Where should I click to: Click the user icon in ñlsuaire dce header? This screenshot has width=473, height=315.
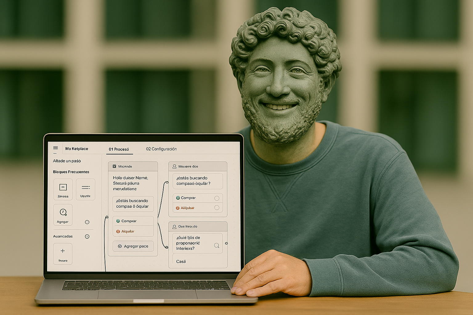[x=174, y=166]
